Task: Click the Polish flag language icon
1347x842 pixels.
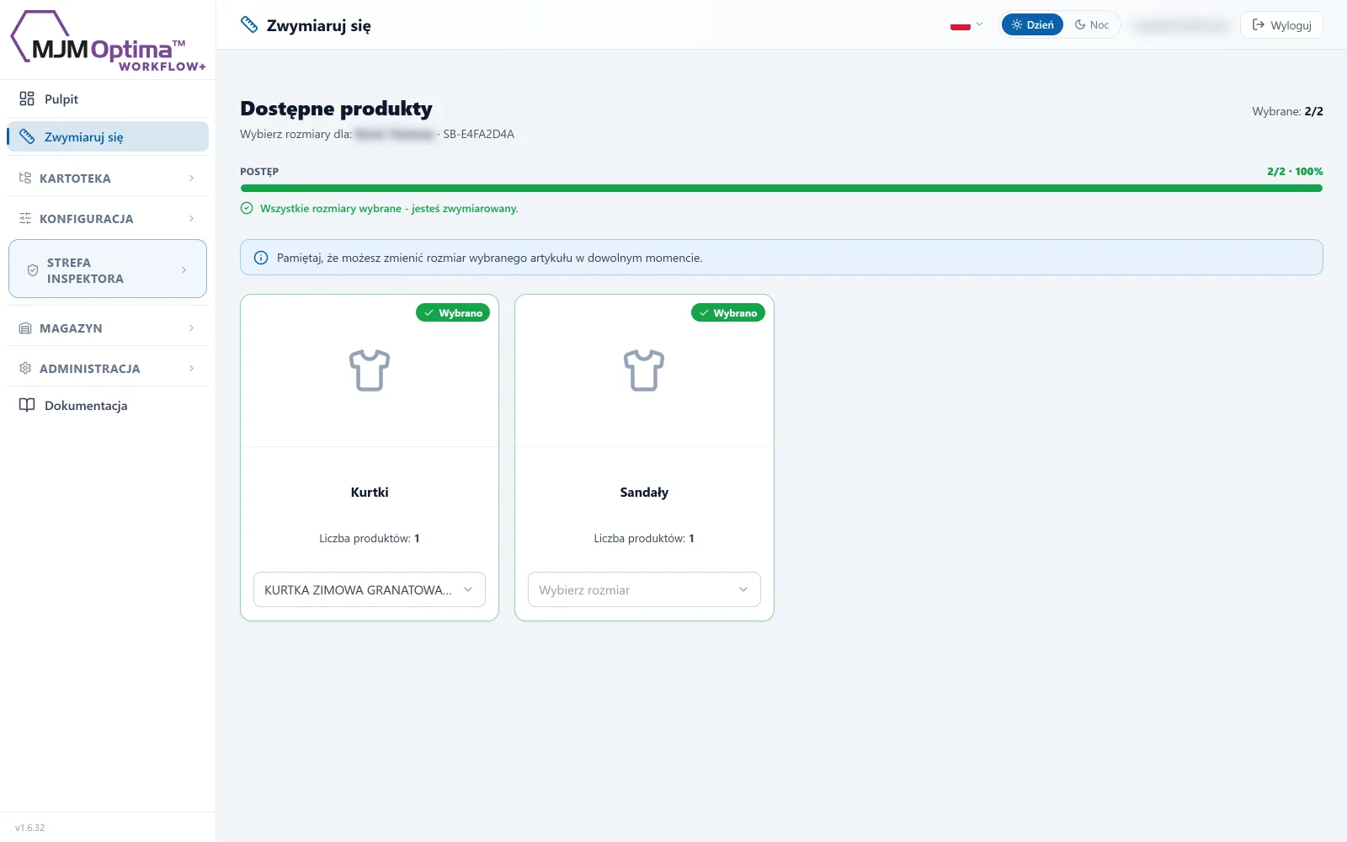Action: pos(961,25)
